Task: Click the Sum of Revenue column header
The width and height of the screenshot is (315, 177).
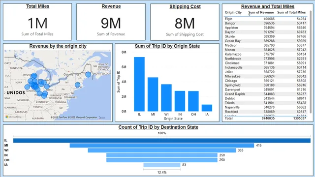Action: coord(261,12)
